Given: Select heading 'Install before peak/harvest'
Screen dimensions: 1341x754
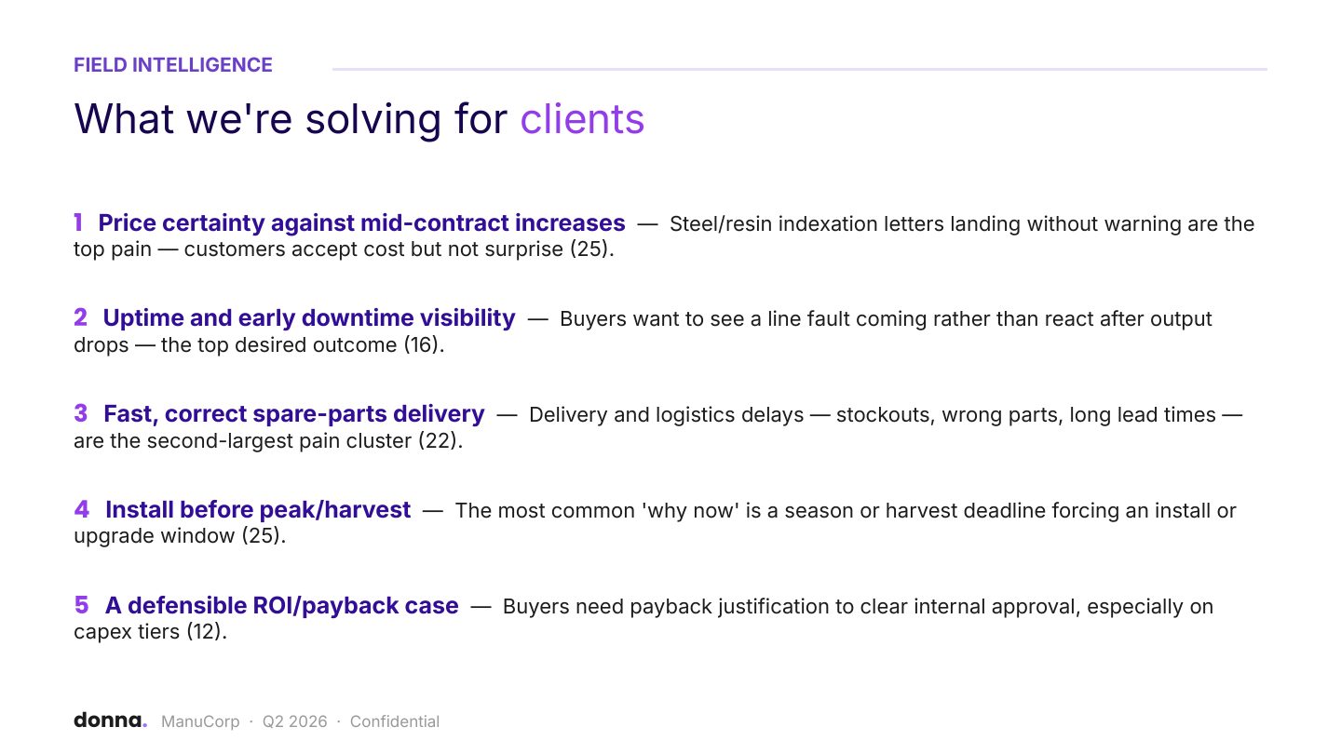Looking at the screenshot, I should pos(258,510).
